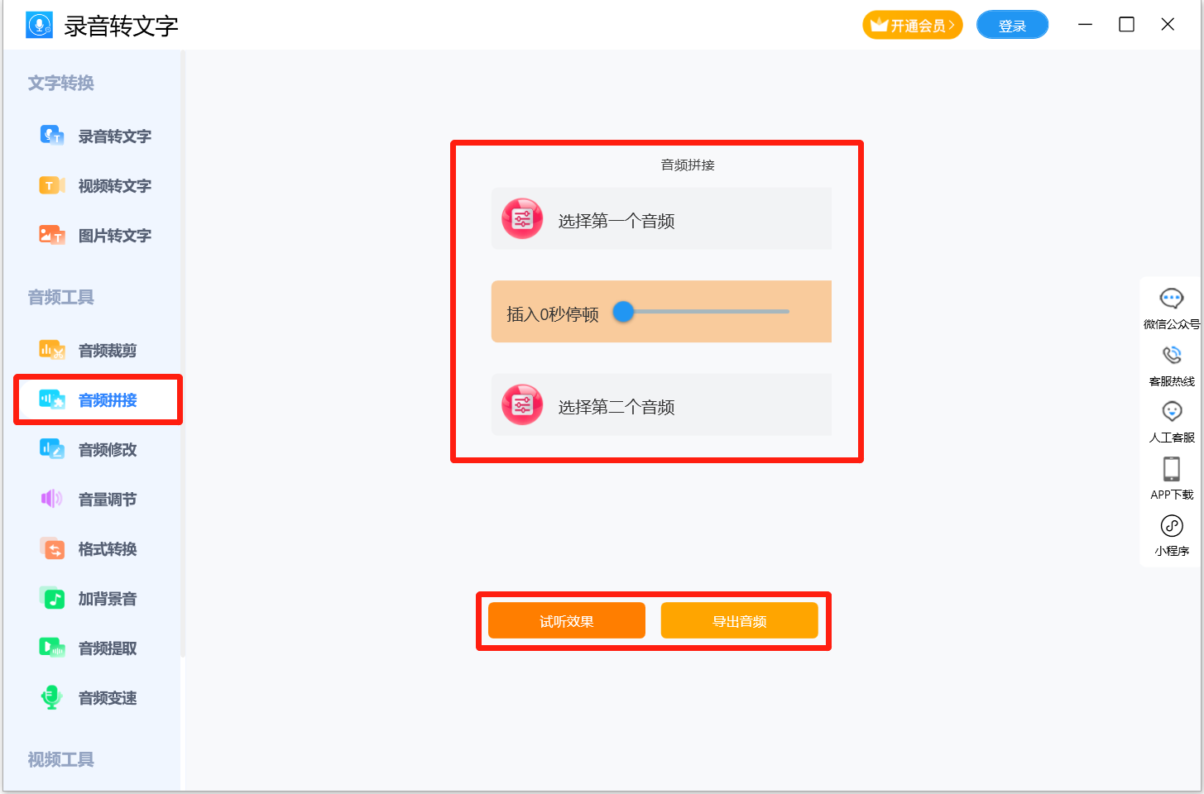This screenshot has width=1204, height=794.
Task: Click the 加背景音 music note icon
Action: [x=52, y=598]
